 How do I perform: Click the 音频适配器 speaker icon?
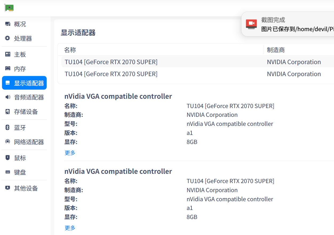(x=8, y=97)
